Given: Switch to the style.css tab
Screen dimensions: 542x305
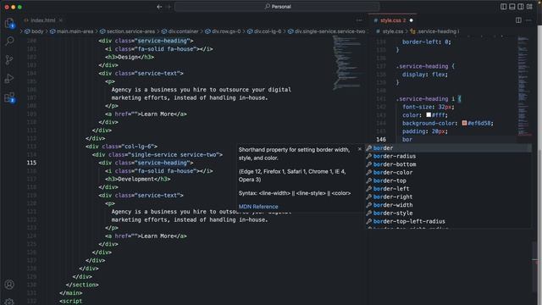Looking at the screenshot, I should coord(393,20).
